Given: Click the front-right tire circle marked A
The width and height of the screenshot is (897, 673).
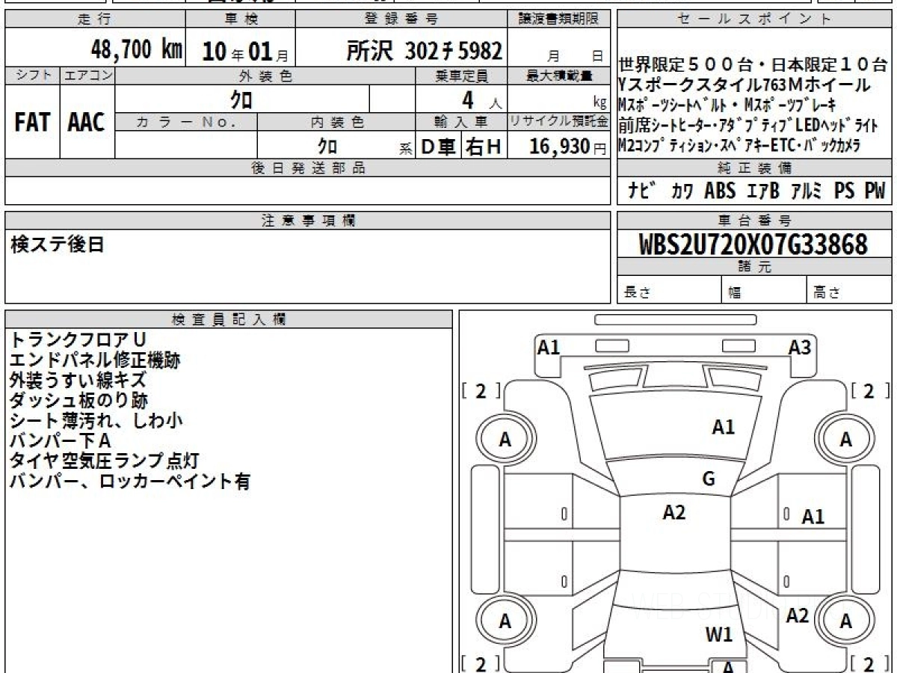Looking at the screenshot, I should (x=845, y=440).
